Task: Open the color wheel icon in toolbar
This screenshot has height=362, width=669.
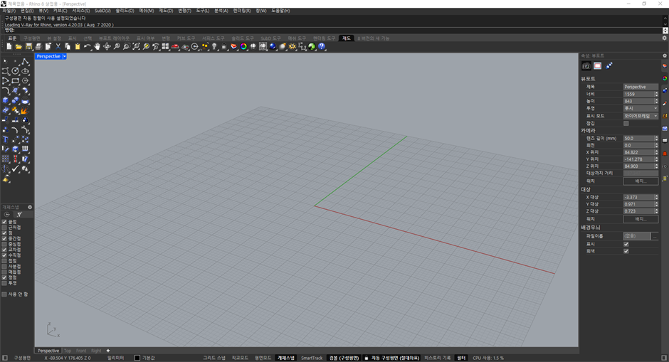Action: pyautogui.click(x=243, y=46)
